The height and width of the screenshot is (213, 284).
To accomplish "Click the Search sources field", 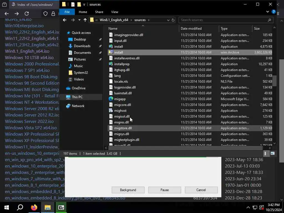I will point(226,20).
